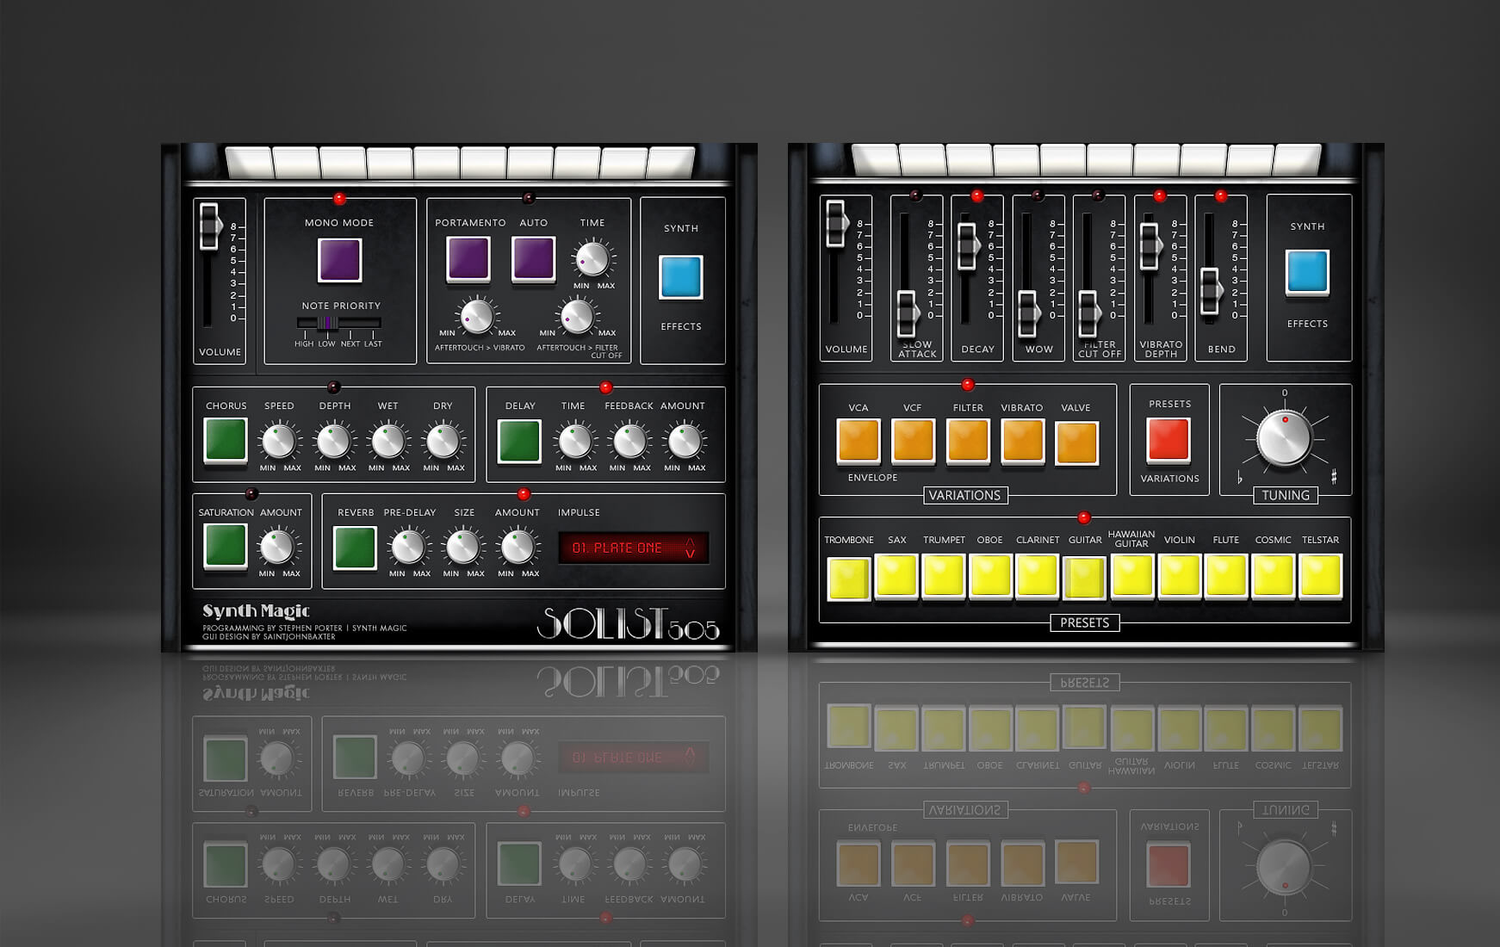This screenshot has width=1500, height=947.
Task: Click the Reverb Amount knob
Action: pyautogui.click(x=517, y=548)
